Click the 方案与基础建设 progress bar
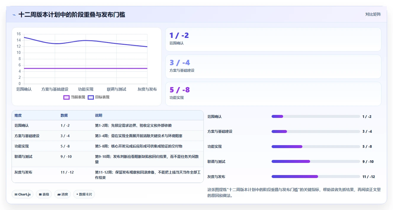This screenshot has height=210, width=393. (316, 132)
